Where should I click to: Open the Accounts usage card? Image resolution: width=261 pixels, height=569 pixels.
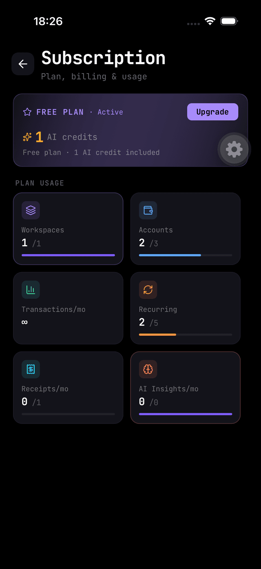click(x=186, y=229)
